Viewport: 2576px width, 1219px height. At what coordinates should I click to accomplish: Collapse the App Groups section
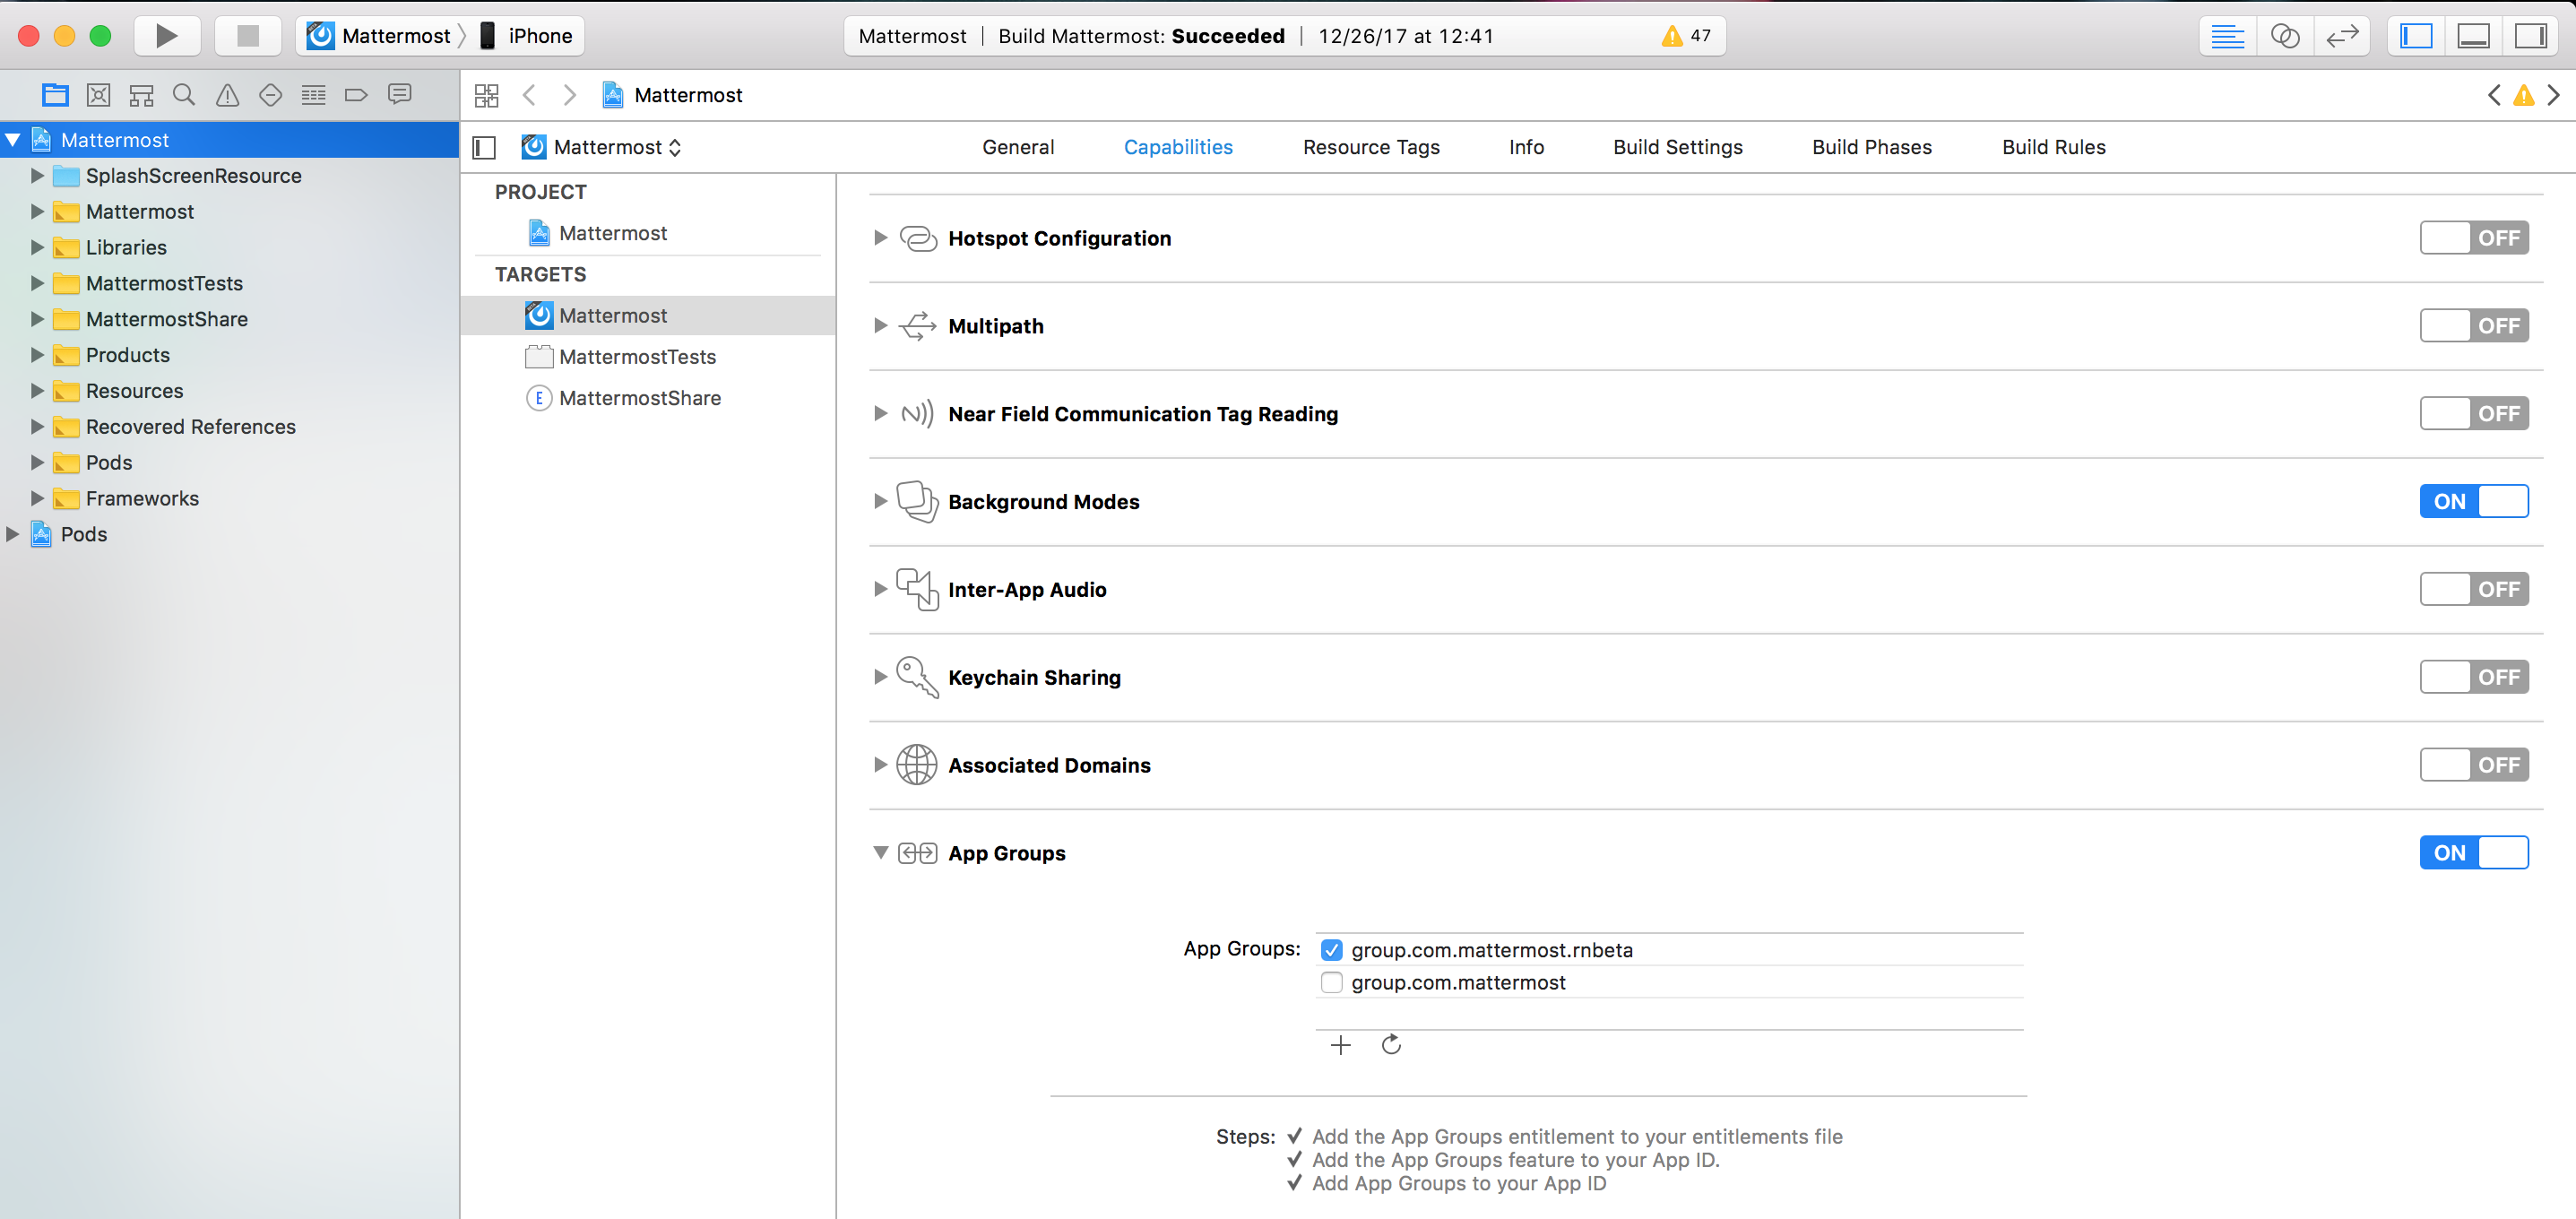(x=880, y=853)
